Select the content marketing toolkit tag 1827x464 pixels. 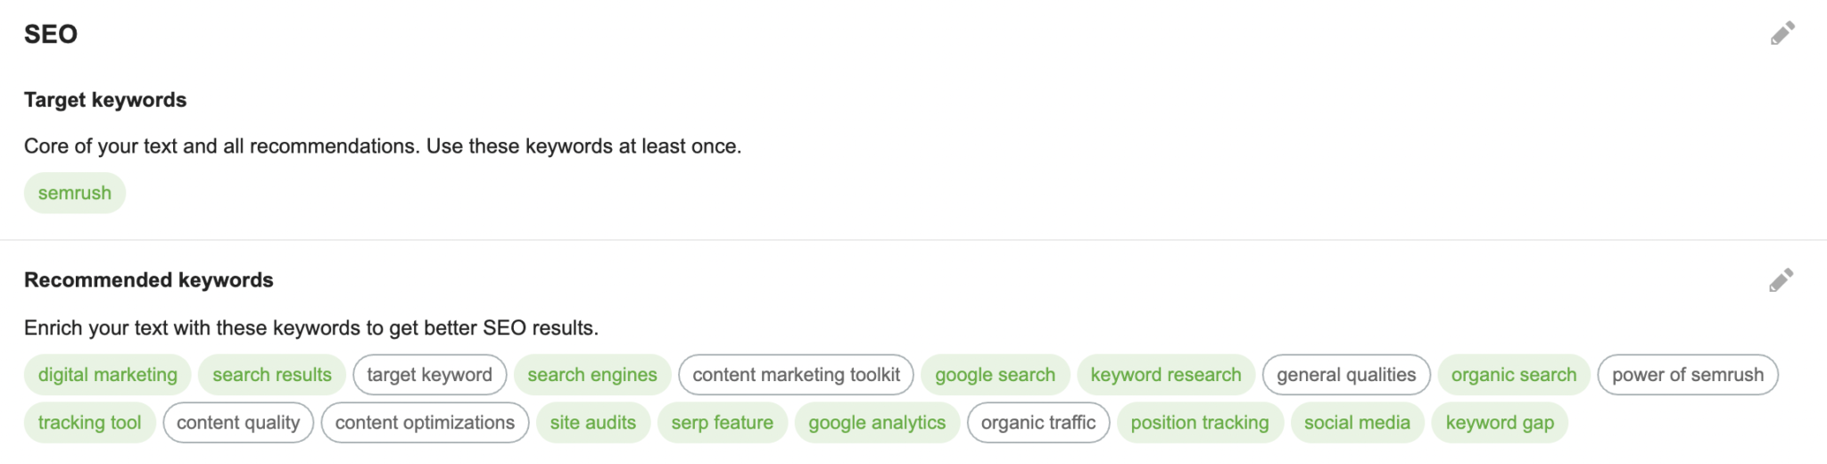click(x=796, y=375)
